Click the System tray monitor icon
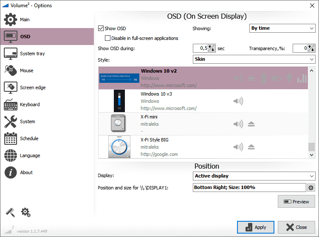Image resolution: width=319 pixels, height=237 pixels. coord(10,54)
